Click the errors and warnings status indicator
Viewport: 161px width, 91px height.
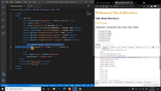click(5, 85)
